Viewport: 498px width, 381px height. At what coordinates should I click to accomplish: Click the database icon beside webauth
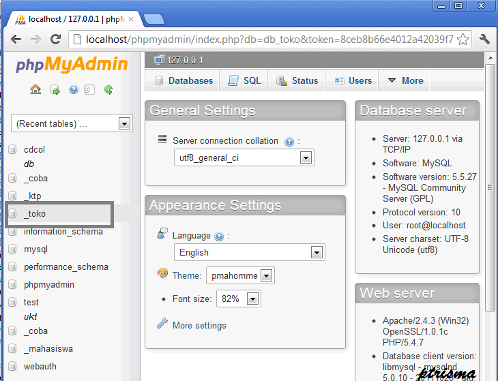point(12,366)
